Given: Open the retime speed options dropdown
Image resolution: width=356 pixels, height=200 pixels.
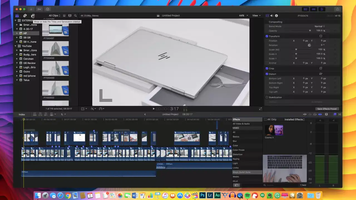Looking at the screenshot, I should pos(102,109).
